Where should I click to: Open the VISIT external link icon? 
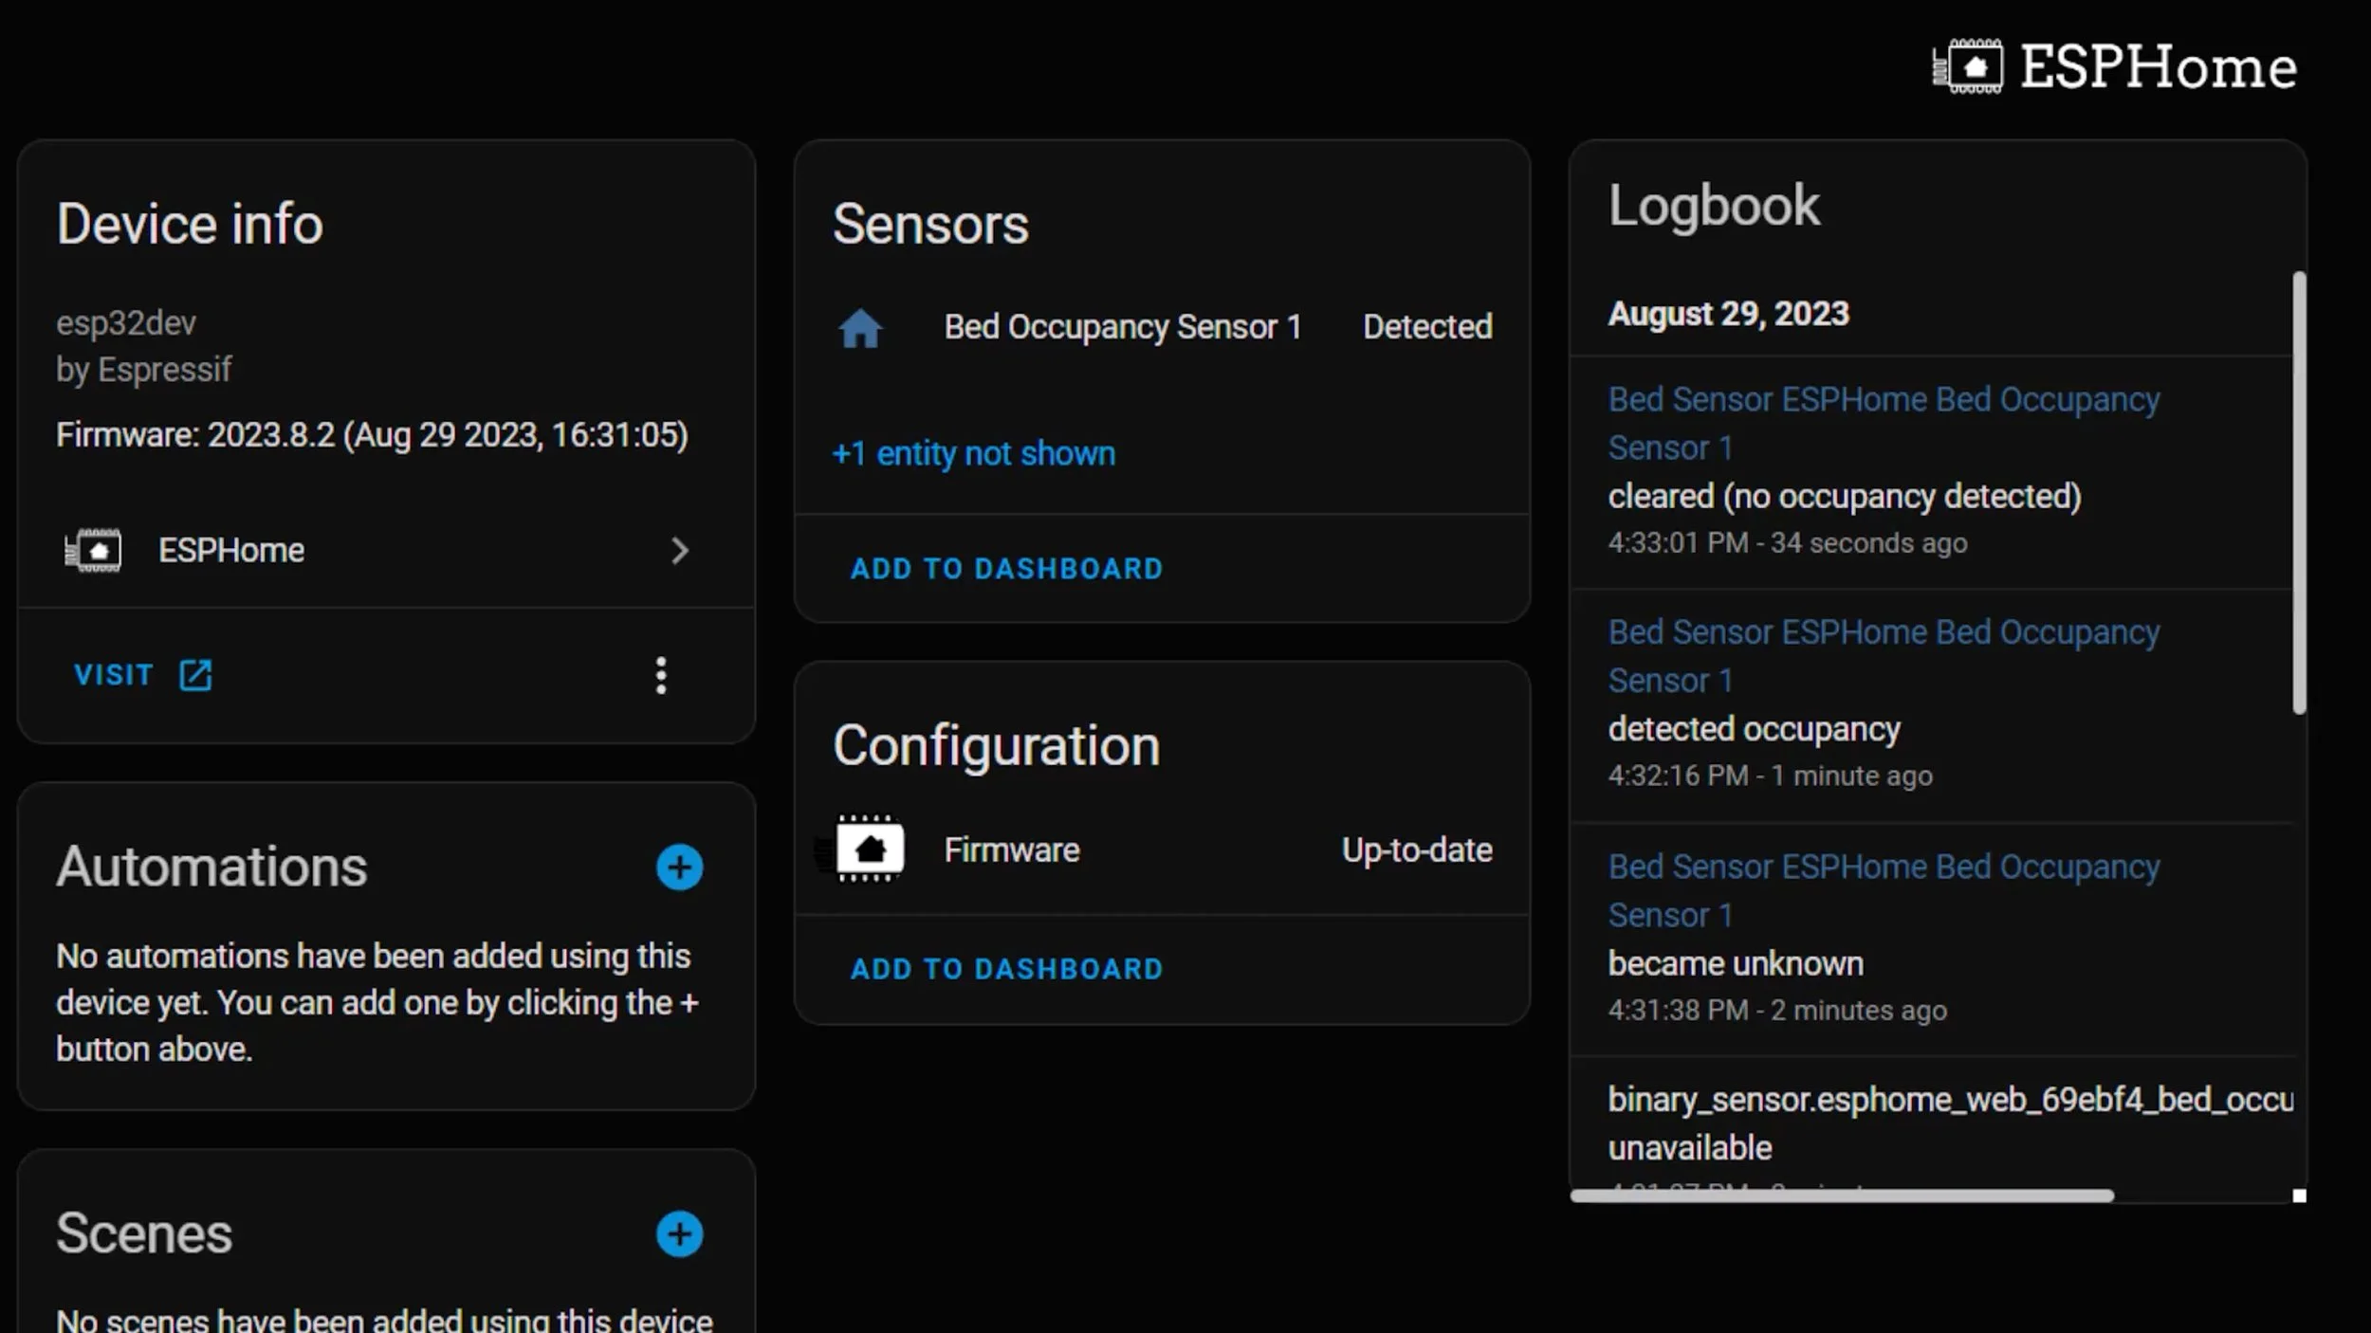pyautogui.click(x=195, y=675)
